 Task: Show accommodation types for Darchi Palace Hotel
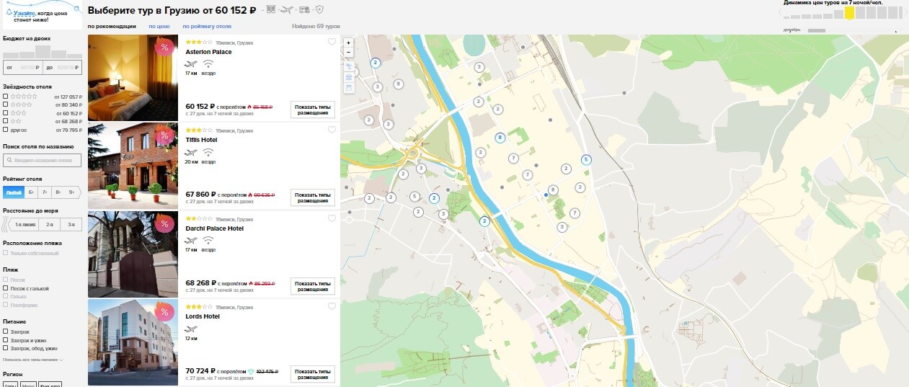pyautogui.click(x=313, y=286)
